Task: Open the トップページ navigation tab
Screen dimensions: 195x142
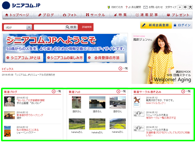Action: [17, 15]
